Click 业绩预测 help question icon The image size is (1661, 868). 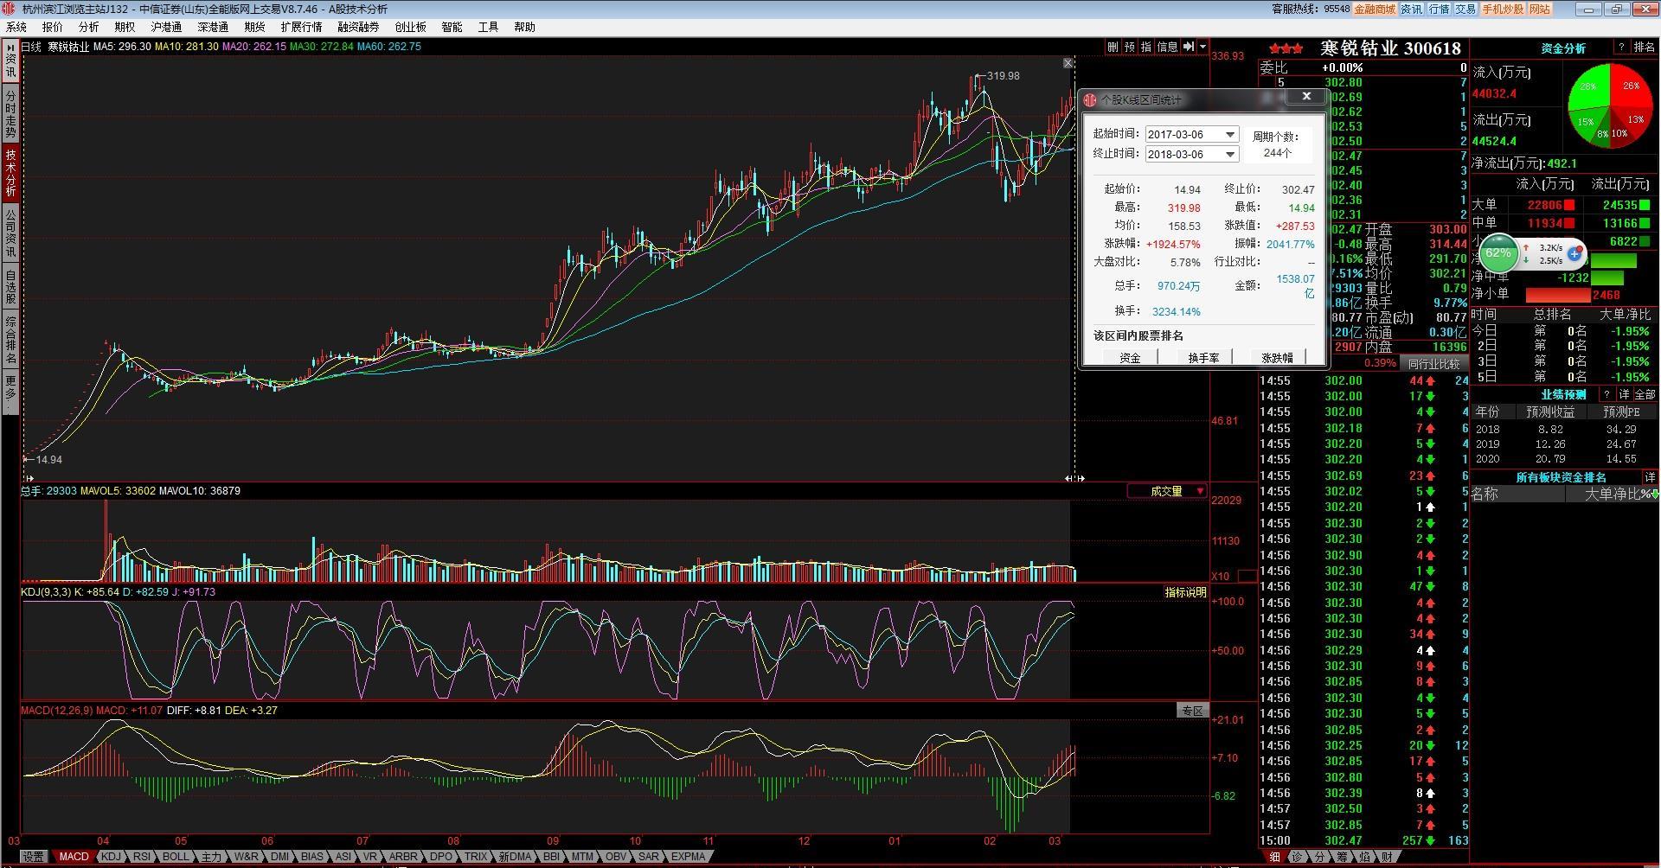click(x=1607, y=394)
